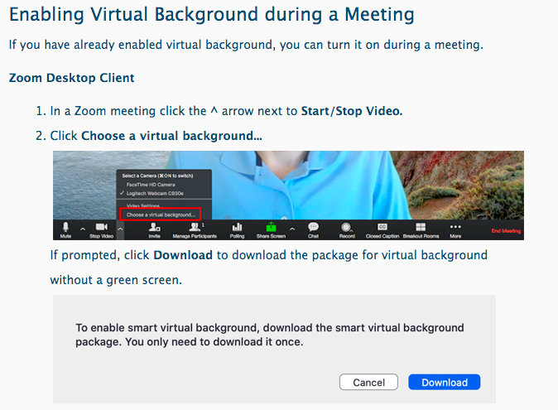The width and height of the screenshot is (558, 410).
Task: Open the Breakout Rooms icon
Action: point(420,226)
